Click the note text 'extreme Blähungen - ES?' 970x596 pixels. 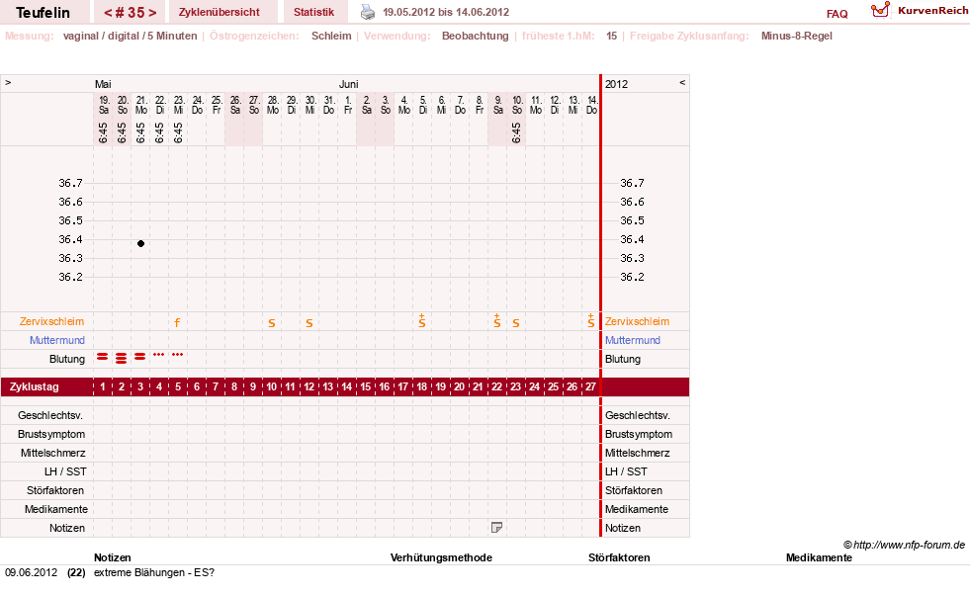(154, 572)
